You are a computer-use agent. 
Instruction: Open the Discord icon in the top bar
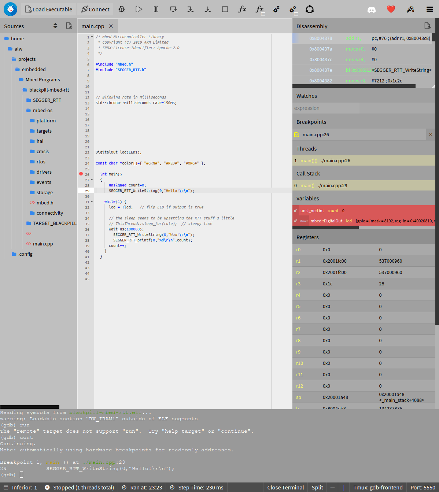pos(372,9)
